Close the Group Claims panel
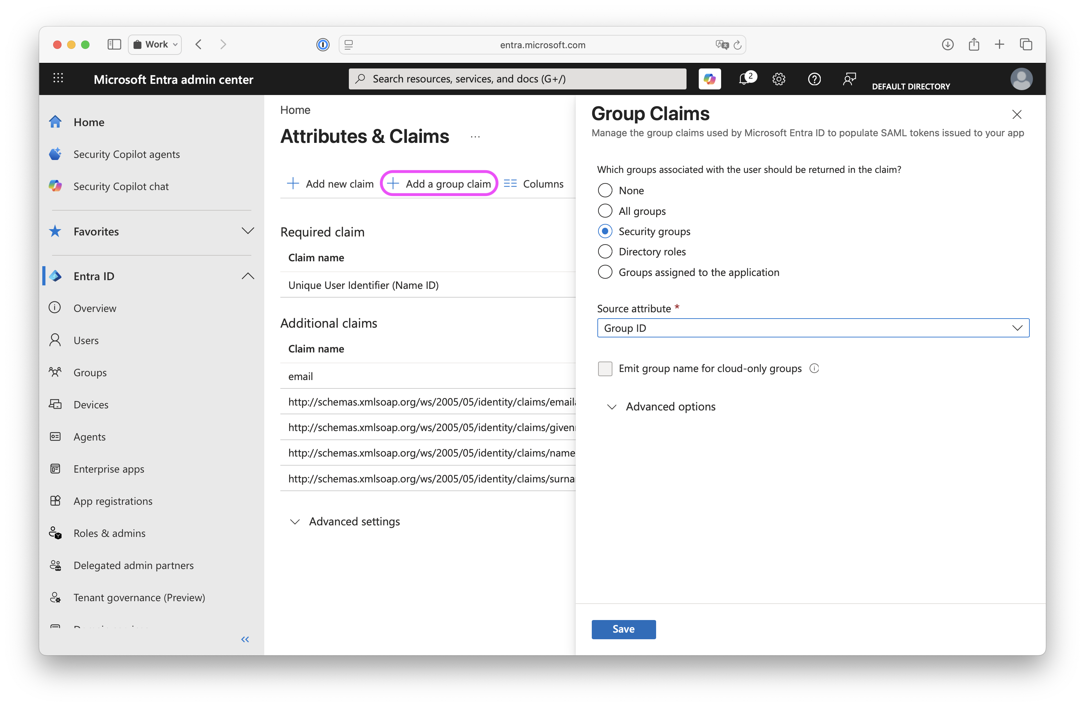Viewport: 1085px width, 707px height. (1016, 114)
